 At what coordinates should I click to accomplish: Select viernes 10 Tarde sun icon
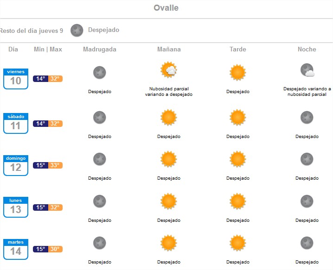tap(237, 73)
